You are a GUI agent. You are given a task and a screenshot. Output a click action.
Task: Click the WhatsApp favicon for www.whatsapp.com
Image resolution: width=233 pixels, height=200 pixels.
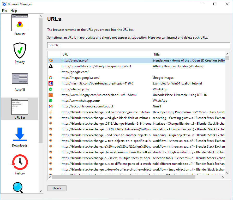pyautogui.click(x=51, y=101)
